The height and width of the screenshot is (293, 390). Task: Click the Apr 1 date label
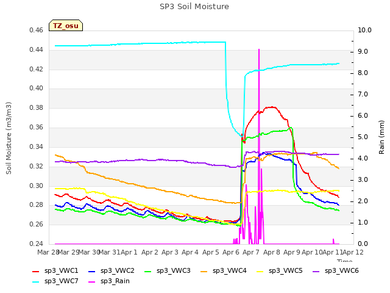pos(129,252)
